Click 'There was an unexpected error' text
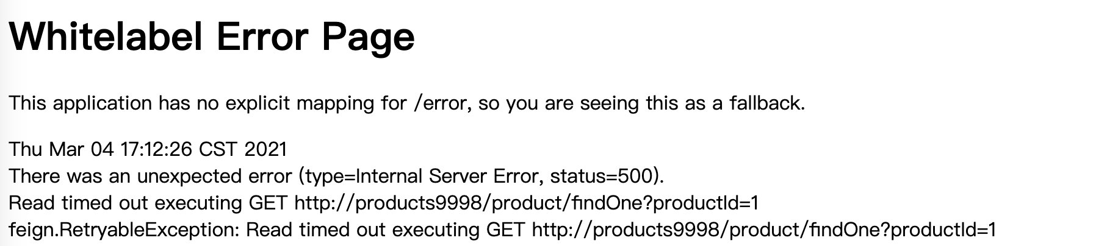The width and height of the screenshot is (1096, 246). pyautogui.click(x=150, y=177)
